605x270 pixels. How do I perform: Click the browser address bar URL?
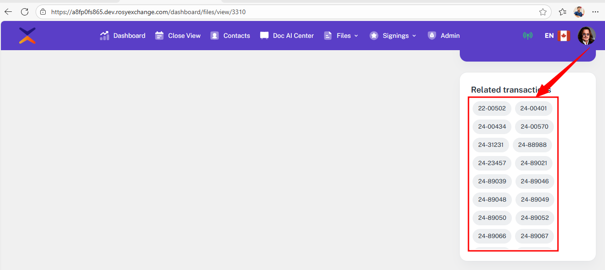point(148,12)
